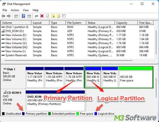Click the Back arrow toolbar icon
Viewport: 159px width, 122px height.
click(x=3, y=16)
